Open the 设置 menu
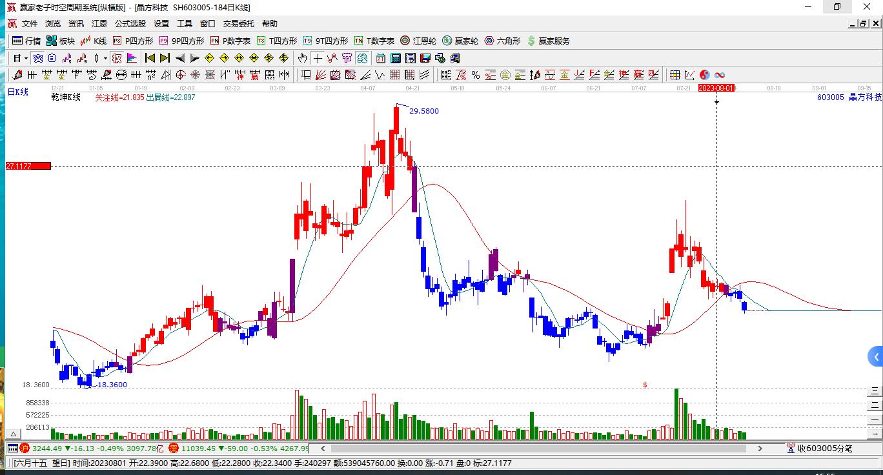883x475 pixels. [x=161, y=24]
